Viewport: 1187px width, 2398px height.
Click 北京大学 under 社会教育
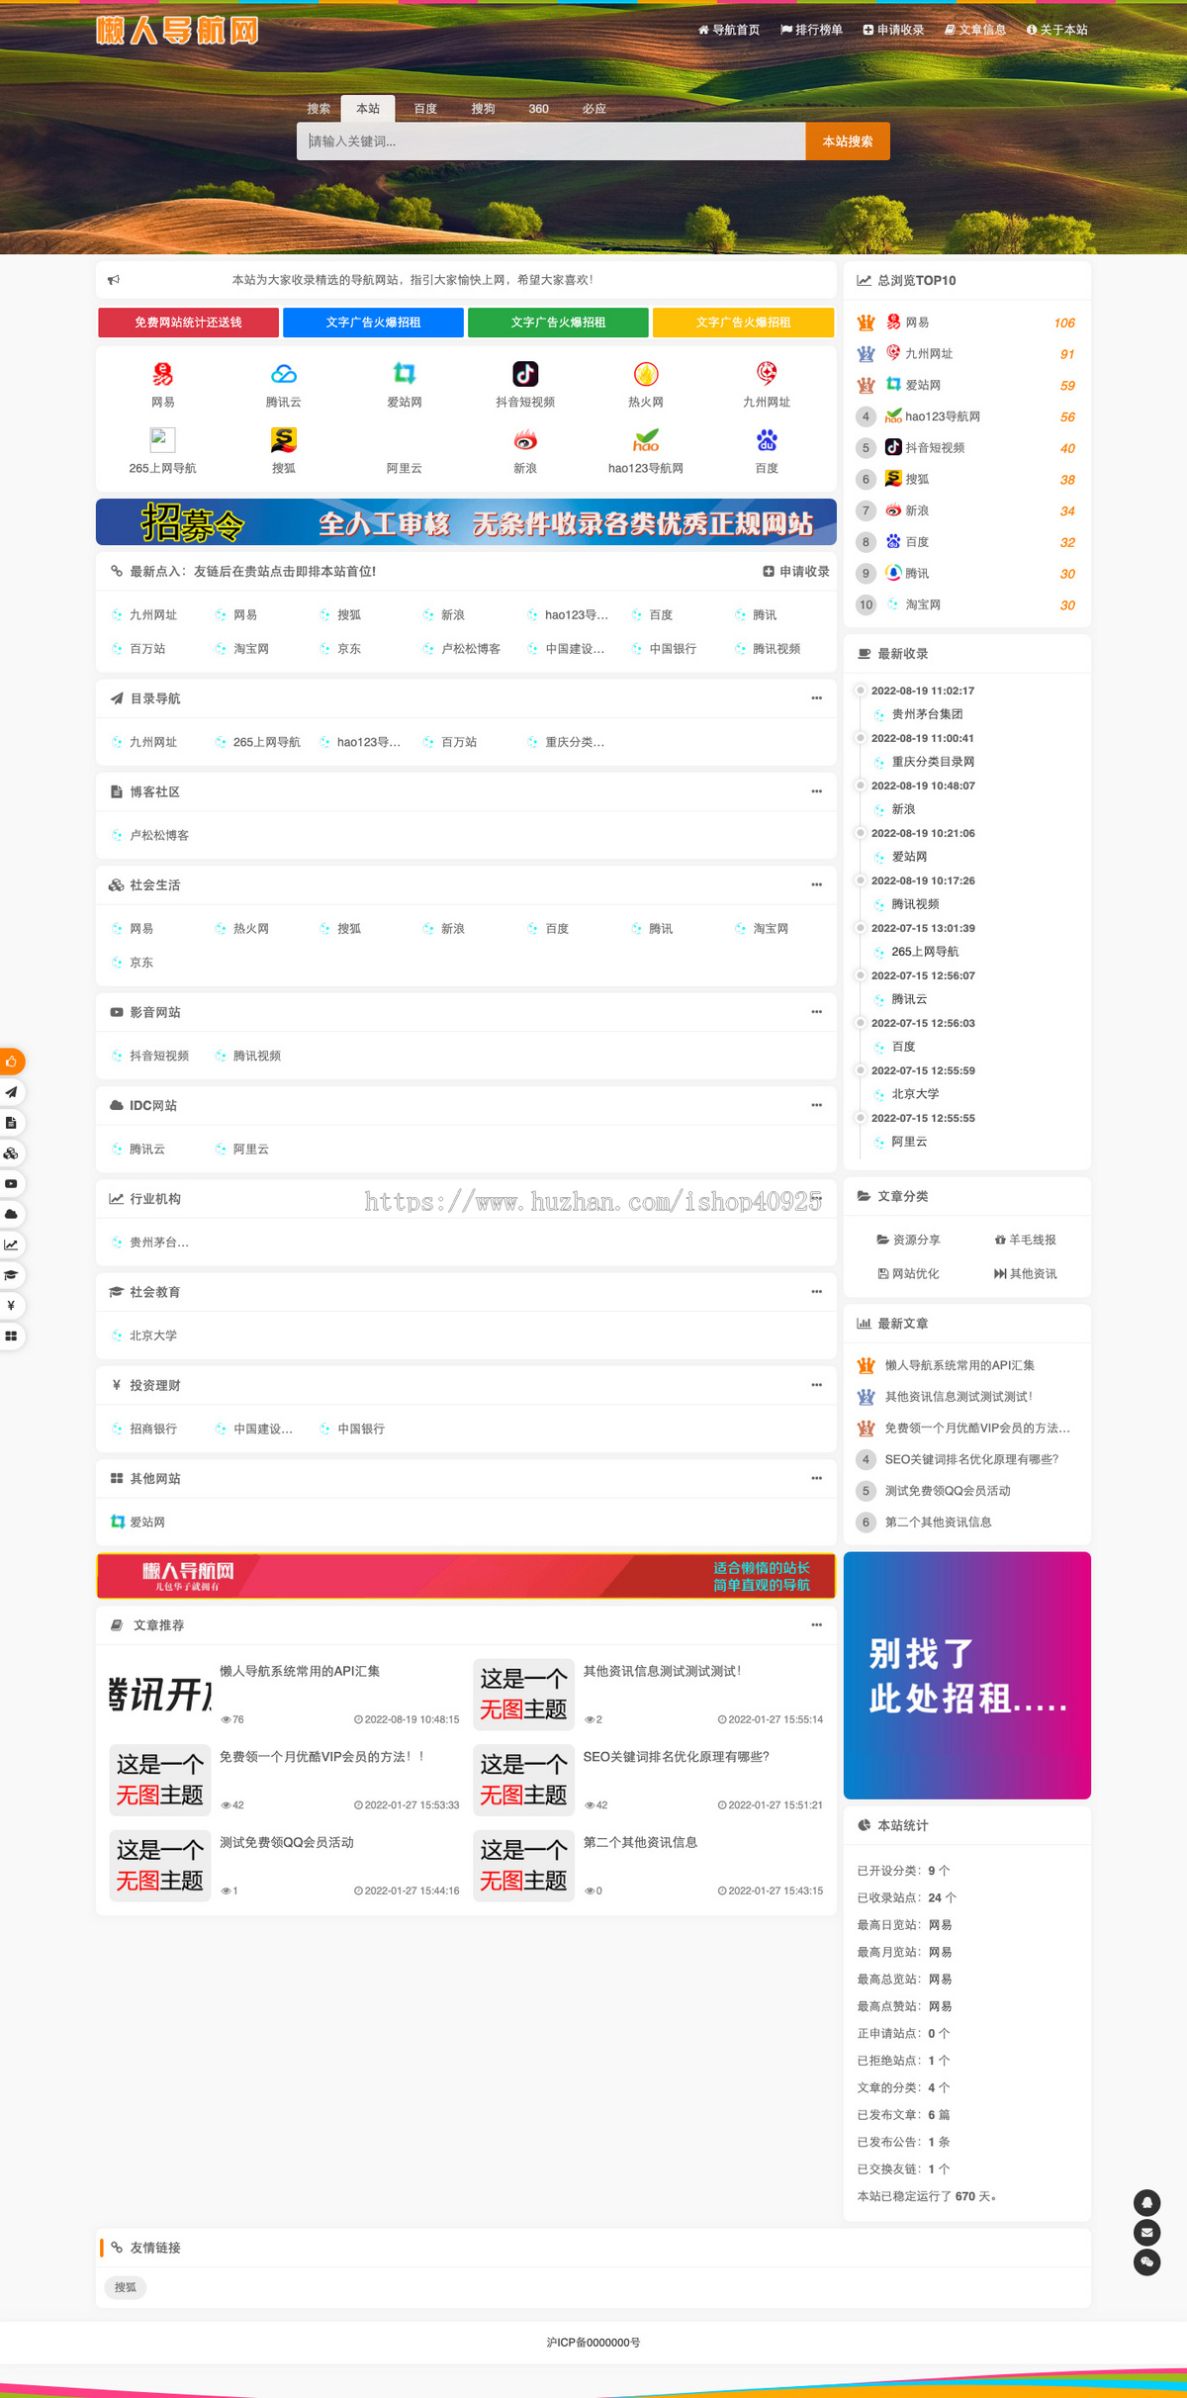pyautogui.click(x=153, y=1336)
